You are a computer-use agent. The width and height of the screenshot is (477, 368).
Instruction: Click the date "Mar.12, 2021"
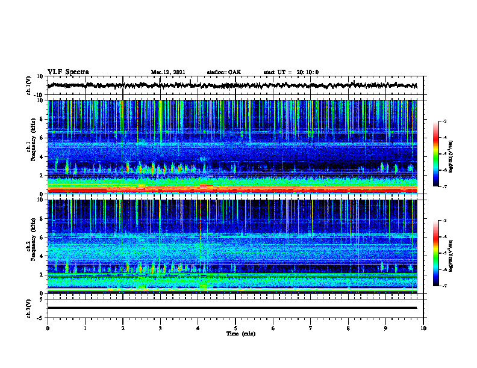168,72
